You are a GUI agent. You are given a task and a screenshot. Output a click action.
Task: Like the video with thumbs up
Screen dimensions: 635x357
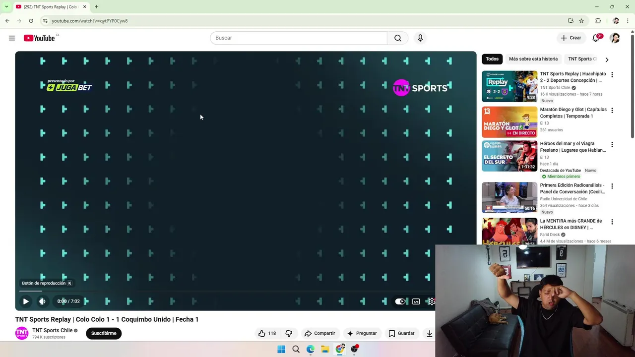click(267, 333)
